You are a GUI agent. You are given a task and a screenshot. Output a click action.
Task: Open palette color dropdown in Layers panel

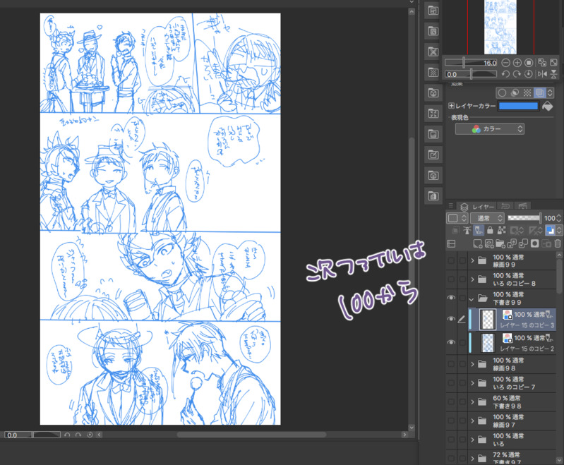457,218
